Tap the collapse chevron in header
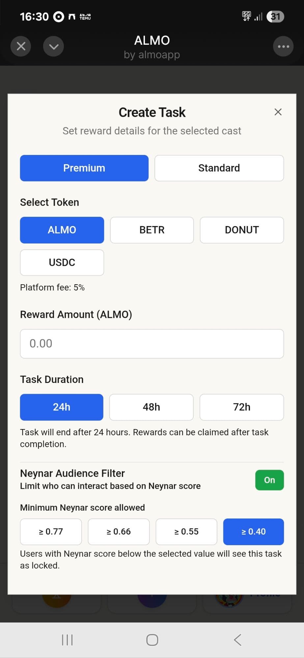The image size is (304, 658). (x=53, y=46)
